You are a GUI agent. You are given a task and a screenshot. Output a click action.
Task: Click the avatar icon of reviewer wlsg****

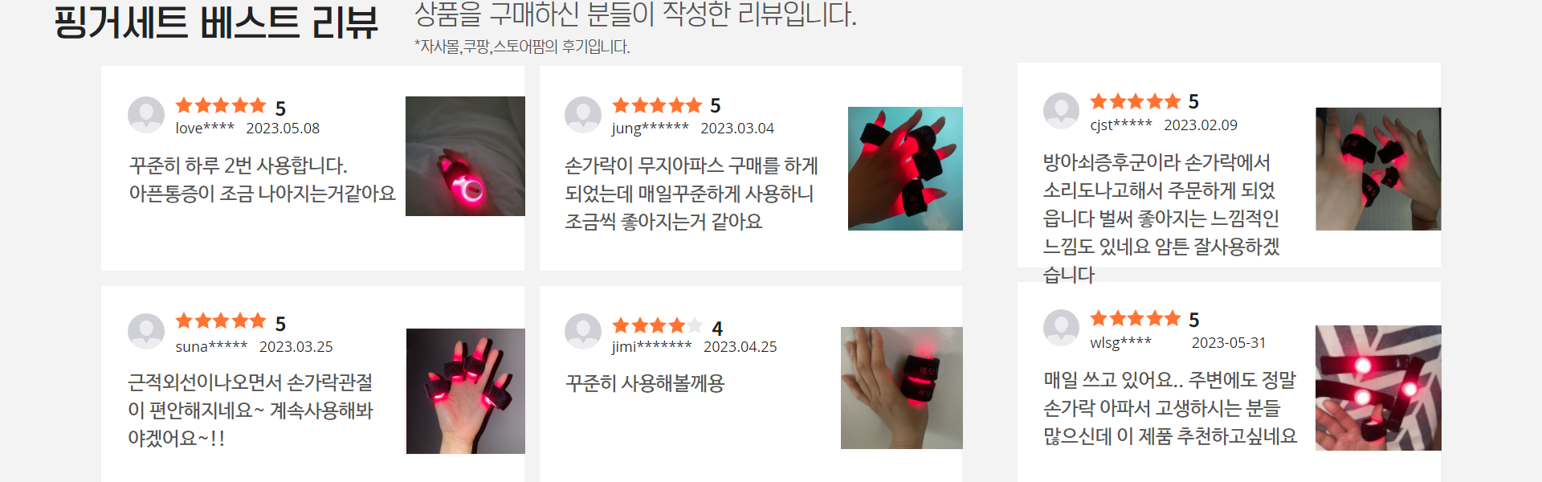point(1061,328)
